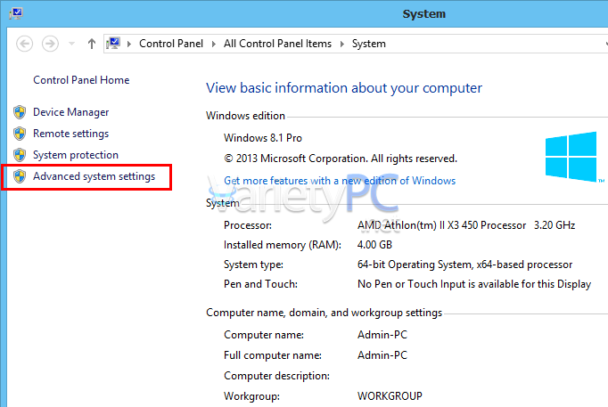
Task: Click the shield icon beside System protection
Action: tap(20, 155)
